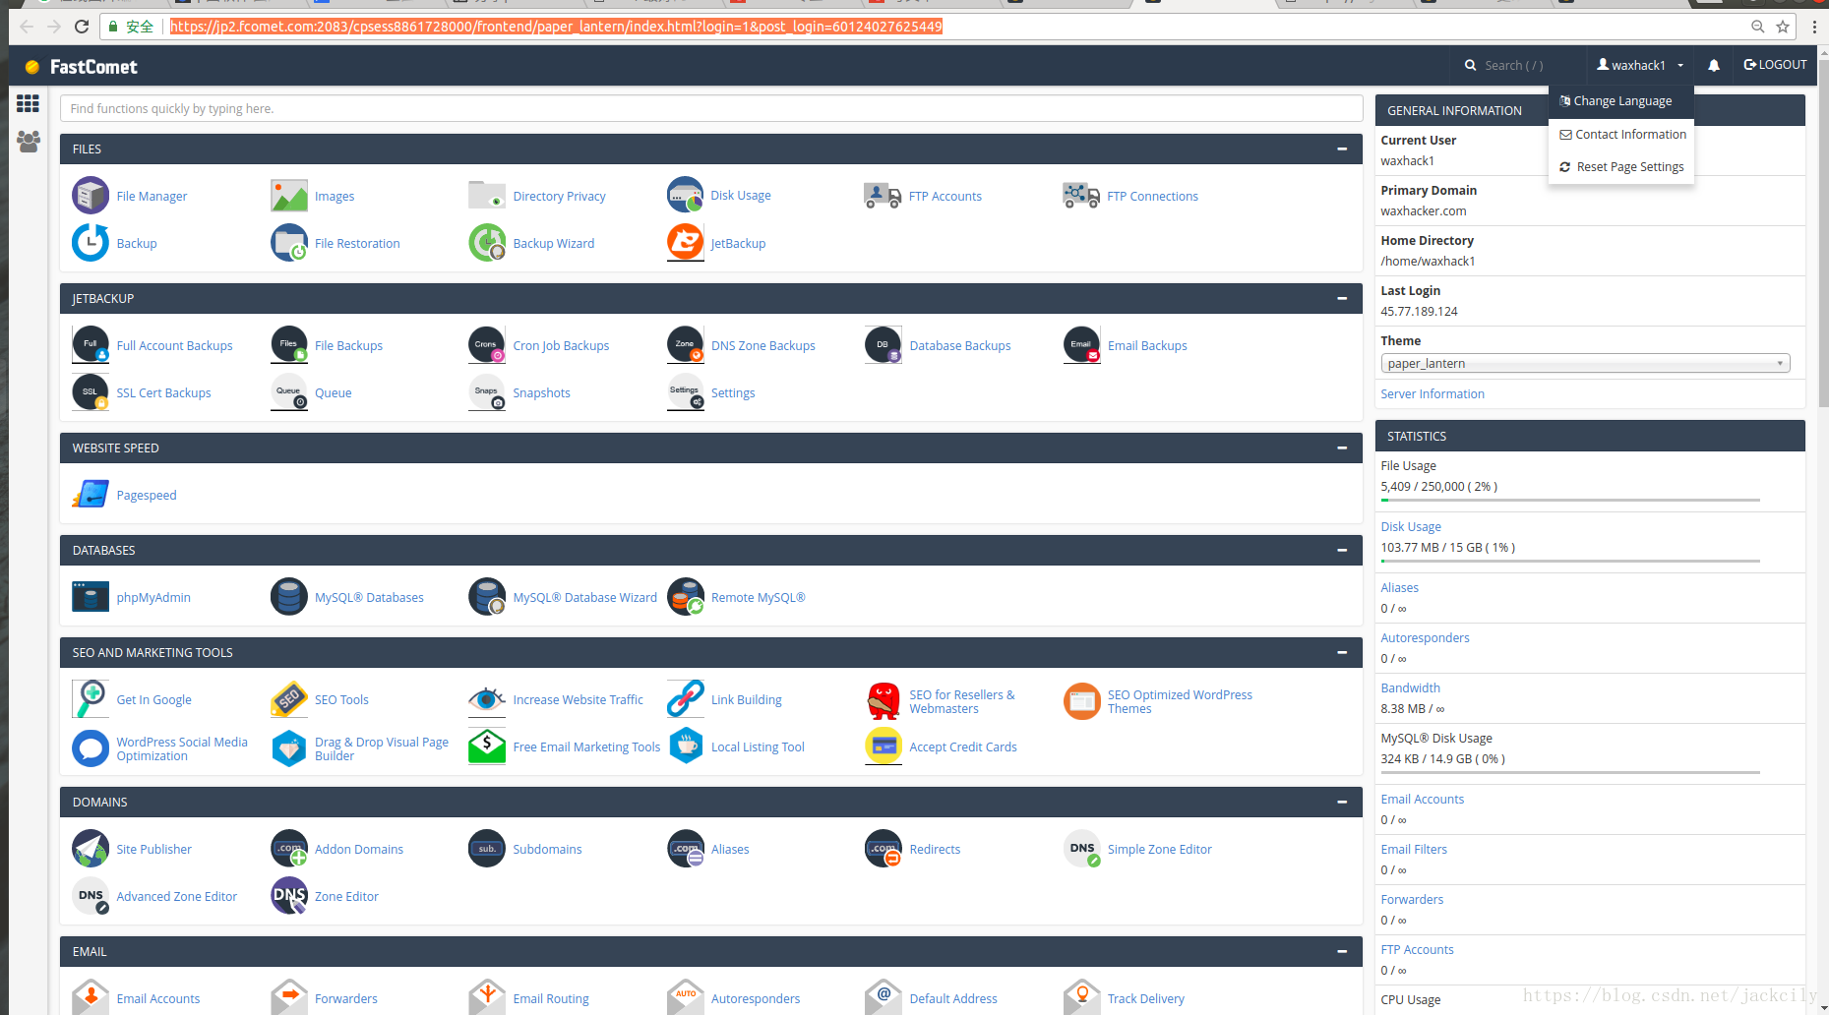This screenshot has width=1829, height=1015.
Task: Select Contact Information menu entry
Action: [x=1620, y=134]
